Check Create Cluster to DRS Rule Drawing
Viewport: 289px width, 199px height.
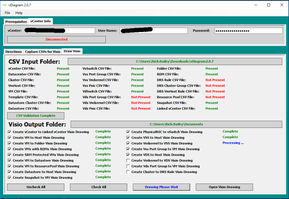128,172
